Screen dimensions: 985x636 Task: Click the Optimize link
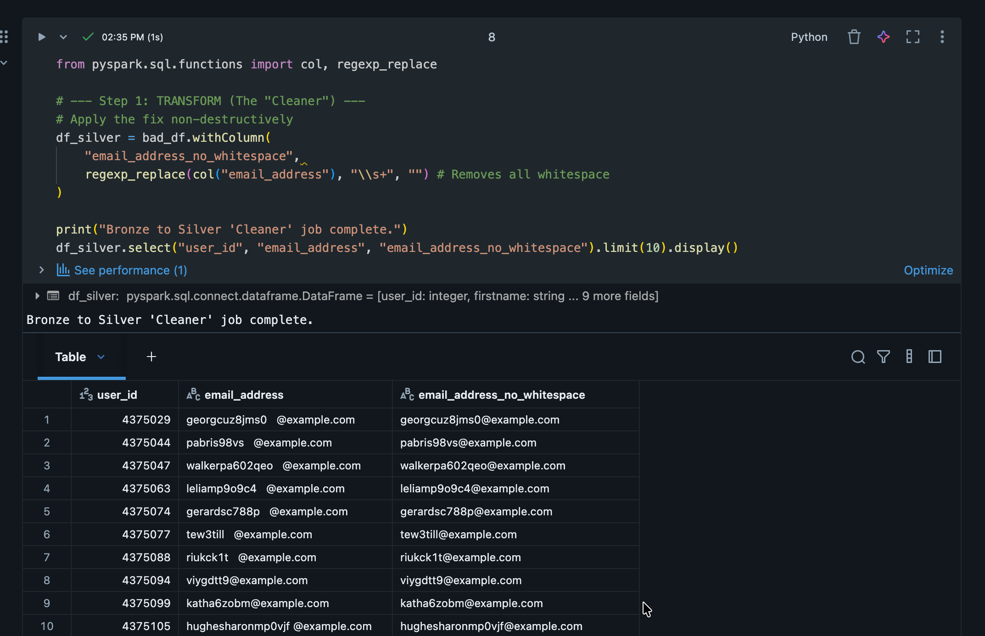tap(928, 270)
